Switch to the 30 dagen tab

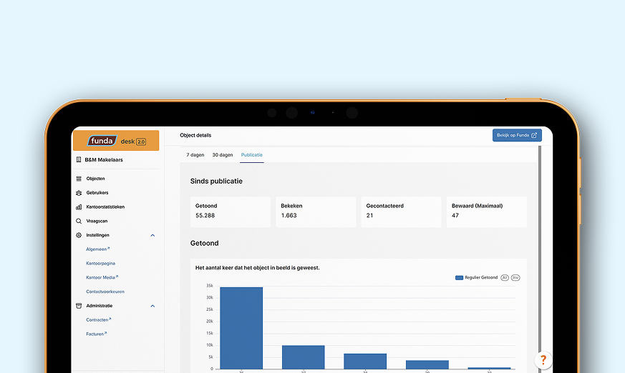click(x=223, y=154)
